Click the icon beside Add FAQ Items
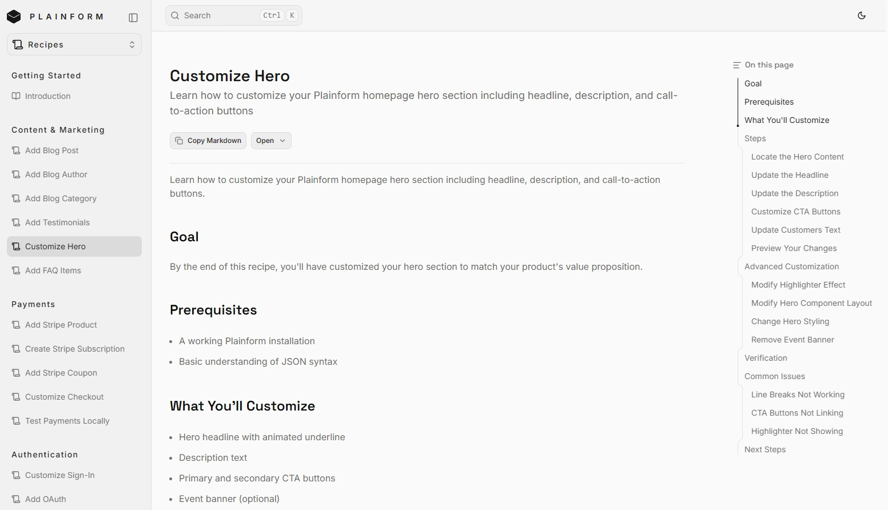The image size is (888, 510). tap(16, 270)
